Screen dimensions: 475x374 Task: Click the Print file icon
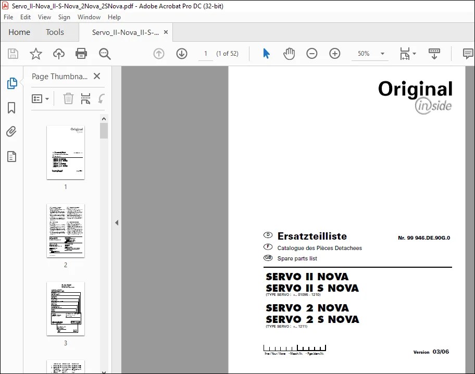point(81,54)
